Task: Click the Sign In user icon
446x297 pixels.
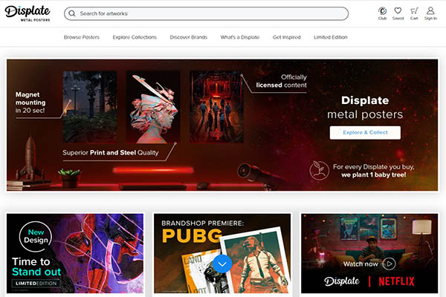Action: tap(430, 11)
